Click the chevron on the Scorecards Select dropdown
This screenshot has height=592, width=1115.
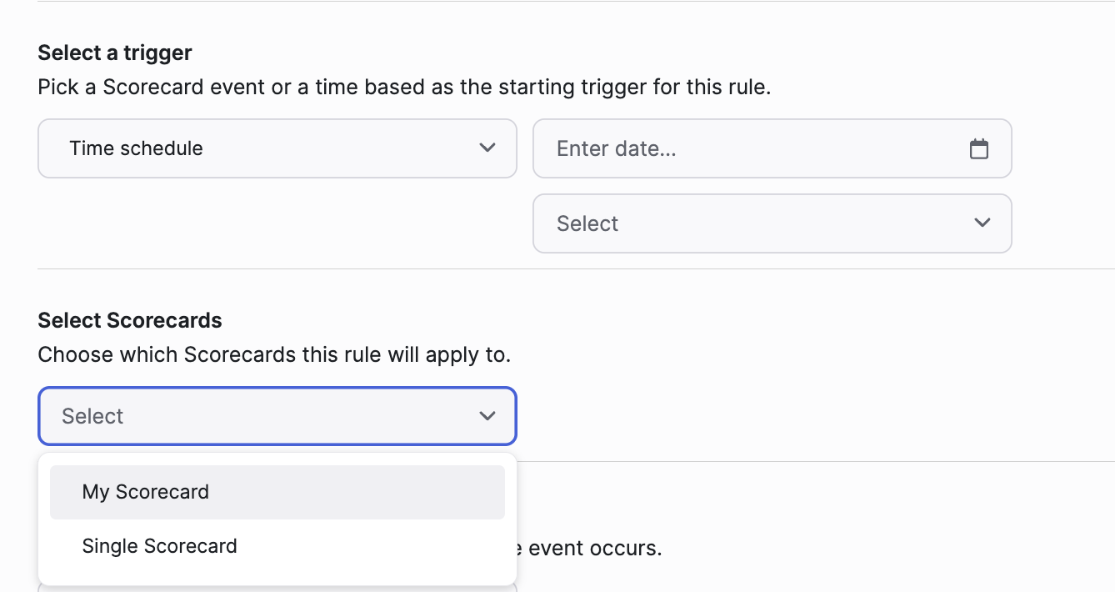click(487, 415)
